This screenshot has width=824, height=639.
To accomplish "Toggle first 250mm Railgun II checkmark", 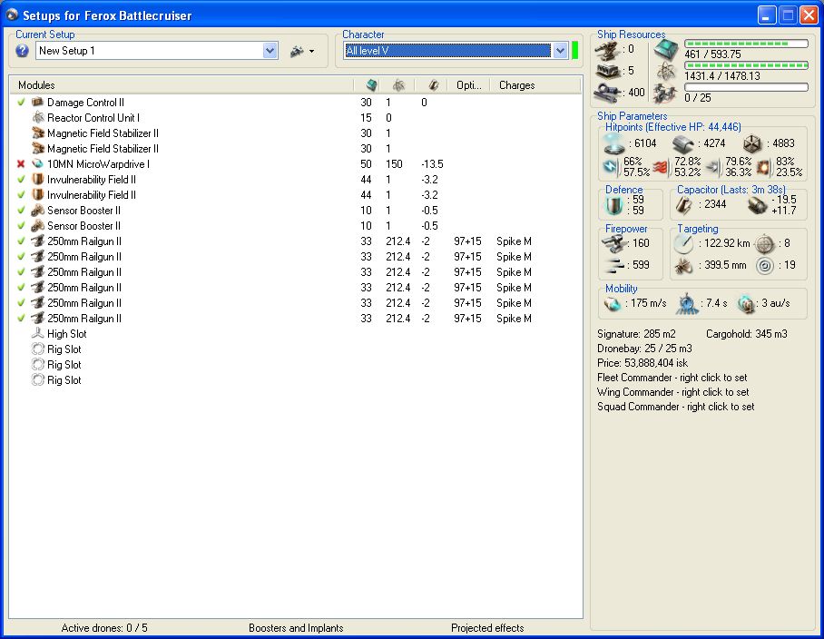I will click(21, 241).
